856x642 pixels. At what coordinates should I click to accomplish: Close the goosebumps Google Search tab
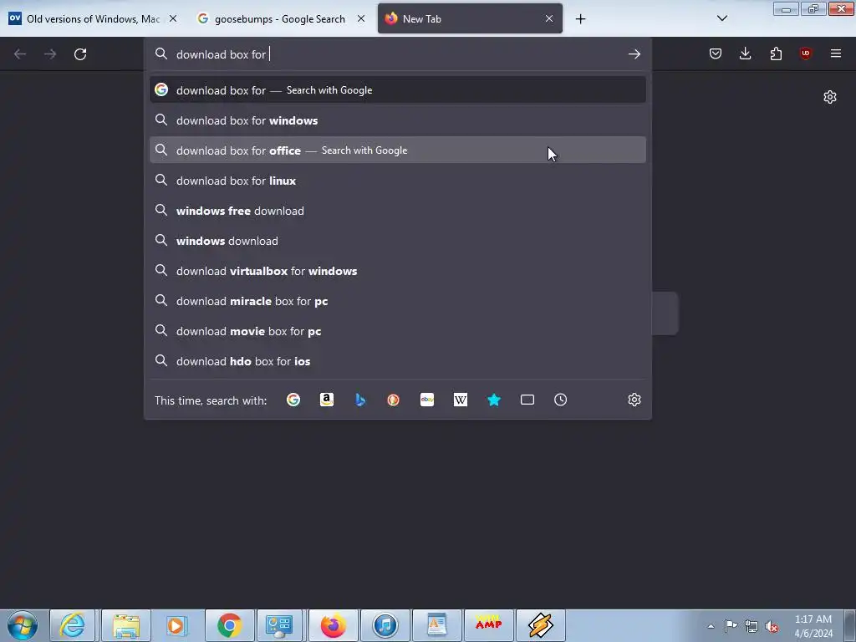click(x=361, y=18)
